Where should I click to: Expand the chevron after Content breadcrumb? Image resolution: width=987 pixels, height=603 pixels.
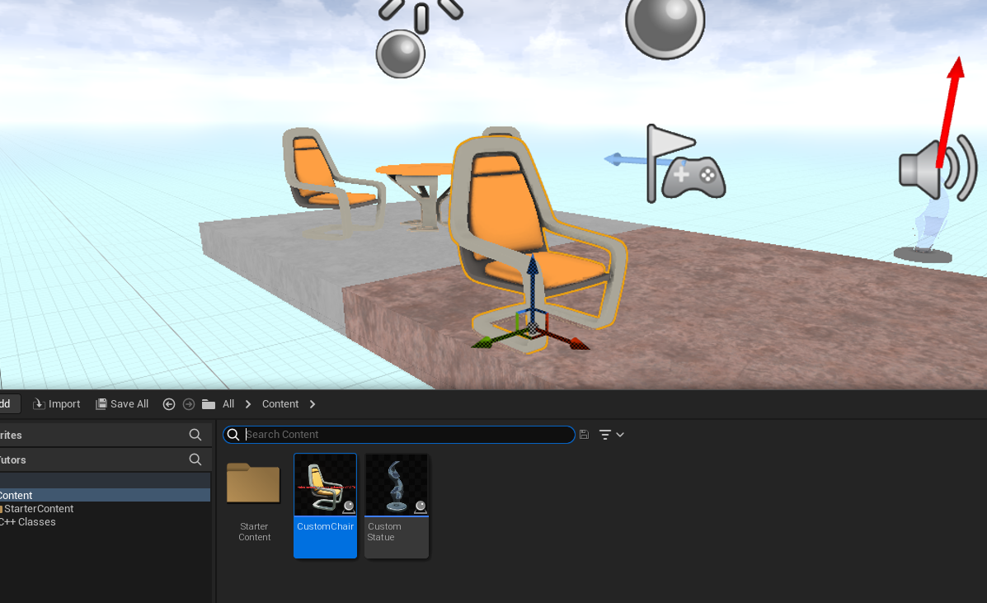point(313,404)
